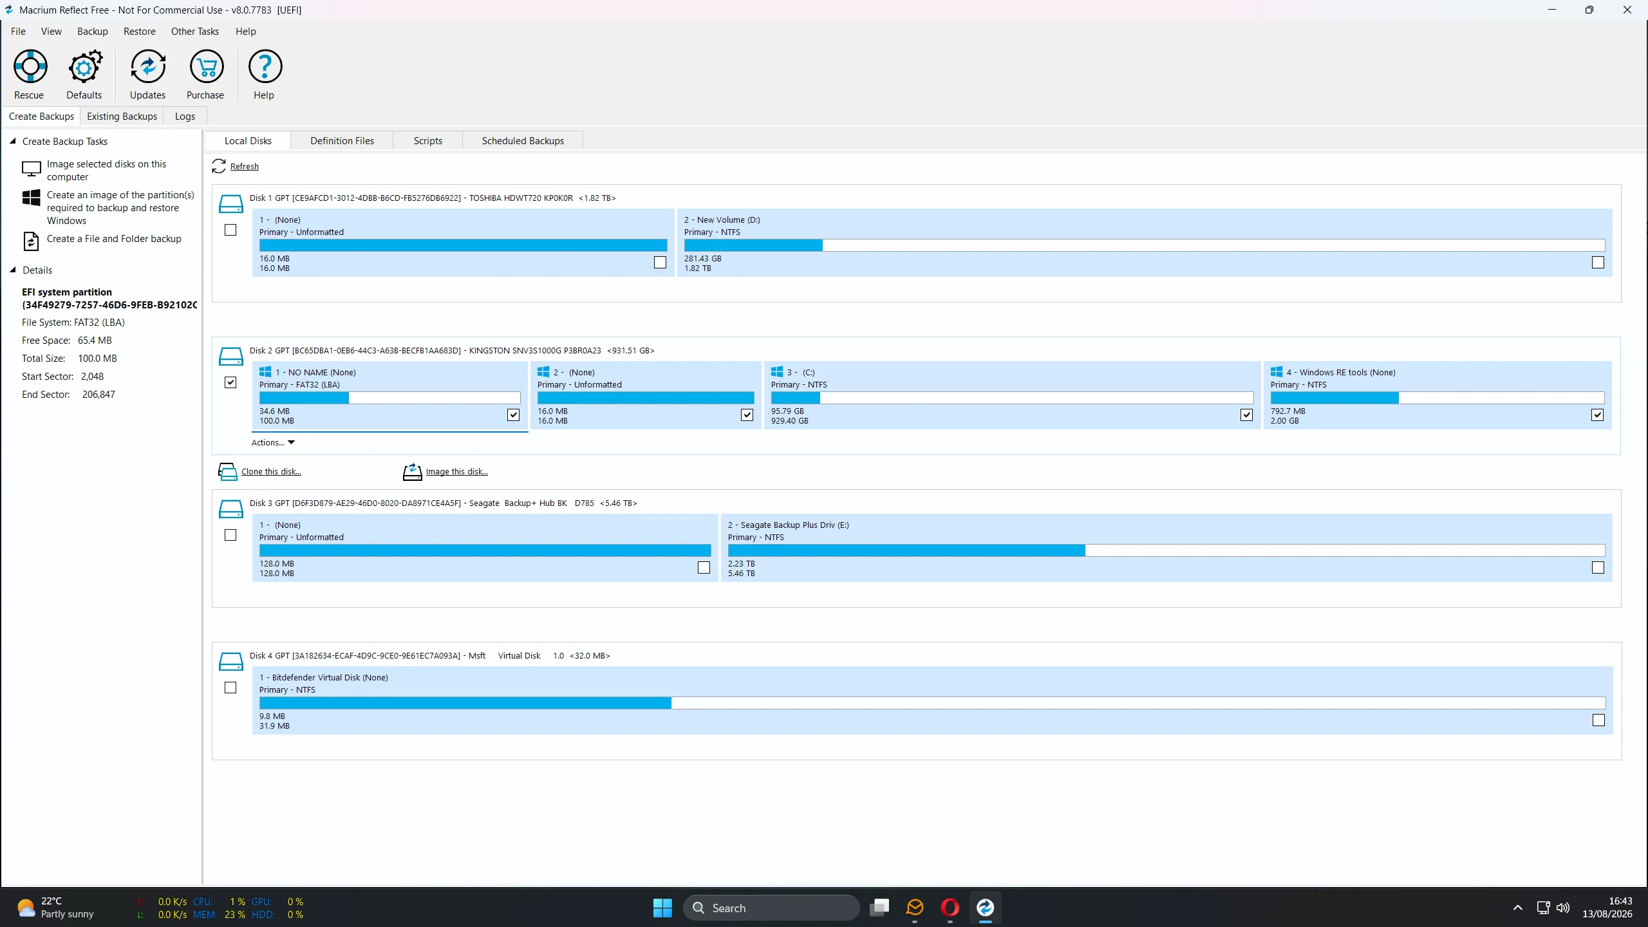This screenshot has width=1648, height=927.
Task: Switch to the Definition Files tab
Action: pyautogui.click(x=342, y=140)
